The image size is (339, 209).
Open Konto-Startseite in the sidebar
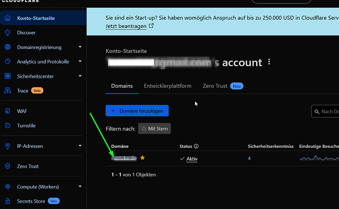pos(43,18)
